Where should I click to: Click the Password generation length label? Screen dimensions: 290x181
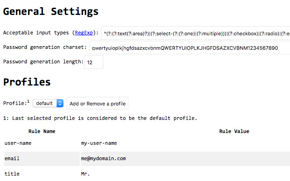43,62
